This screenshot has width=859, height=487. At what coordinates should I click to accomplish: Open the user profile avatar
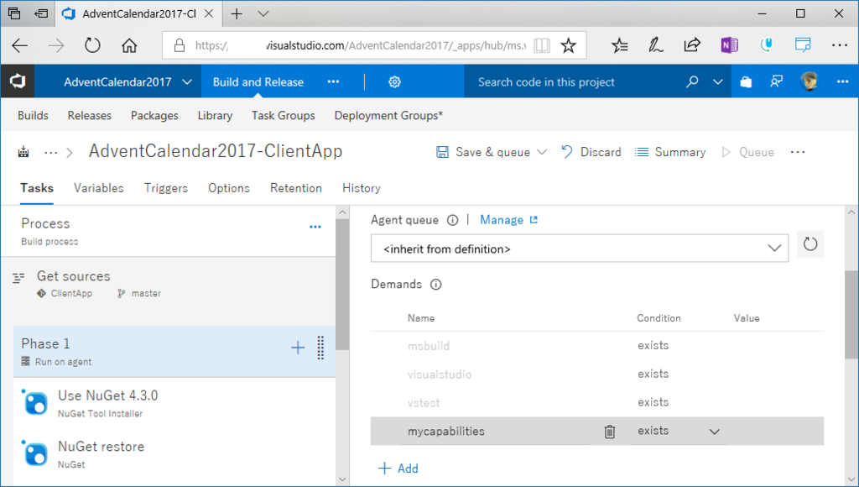(810, 81)
